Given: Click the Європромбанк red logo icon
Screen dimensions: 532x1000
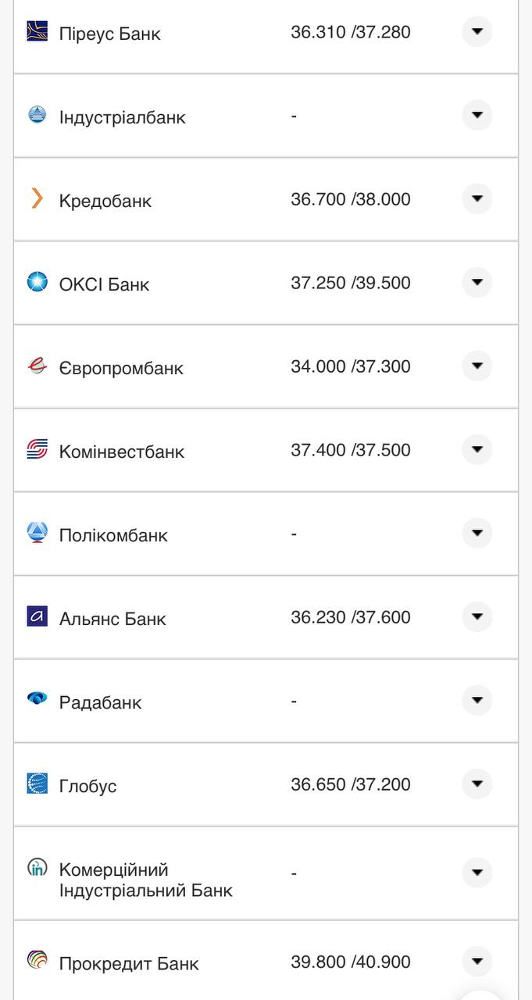Looking at the screenshot, I should point(37,366).
